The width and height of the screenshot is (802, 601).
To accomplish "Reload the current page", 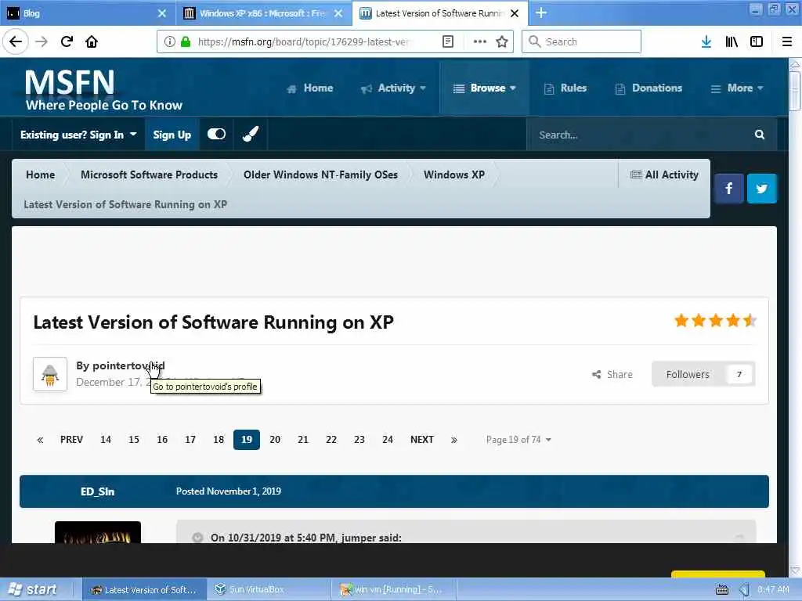I will [x=67, y=41].
